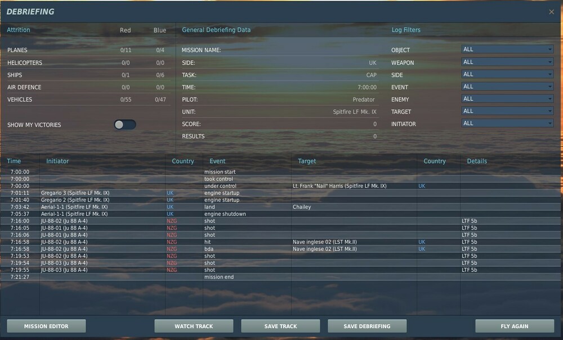The image size is (563, 340).
Task: Select the JU-88-02 bda event row
Action: click(280, 249)
